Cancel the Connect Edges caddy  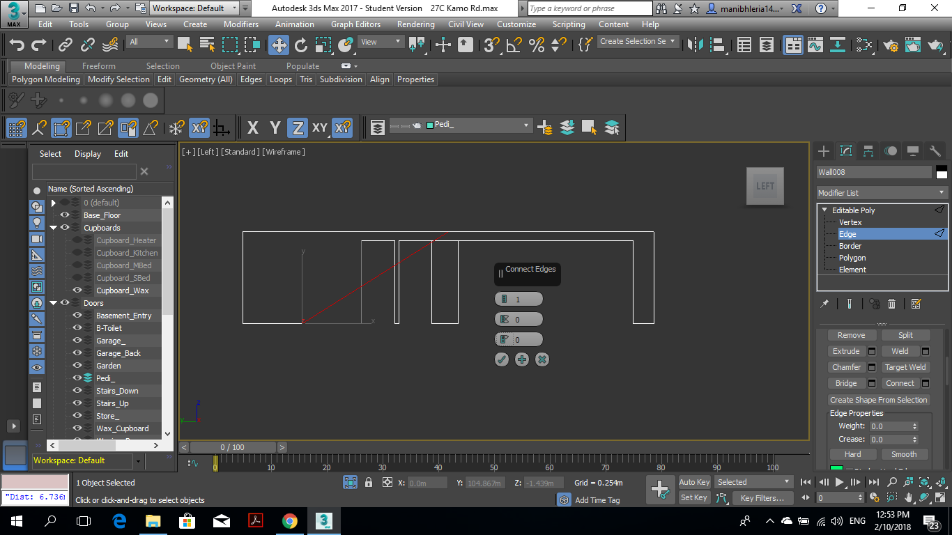(x=542, y=359)
